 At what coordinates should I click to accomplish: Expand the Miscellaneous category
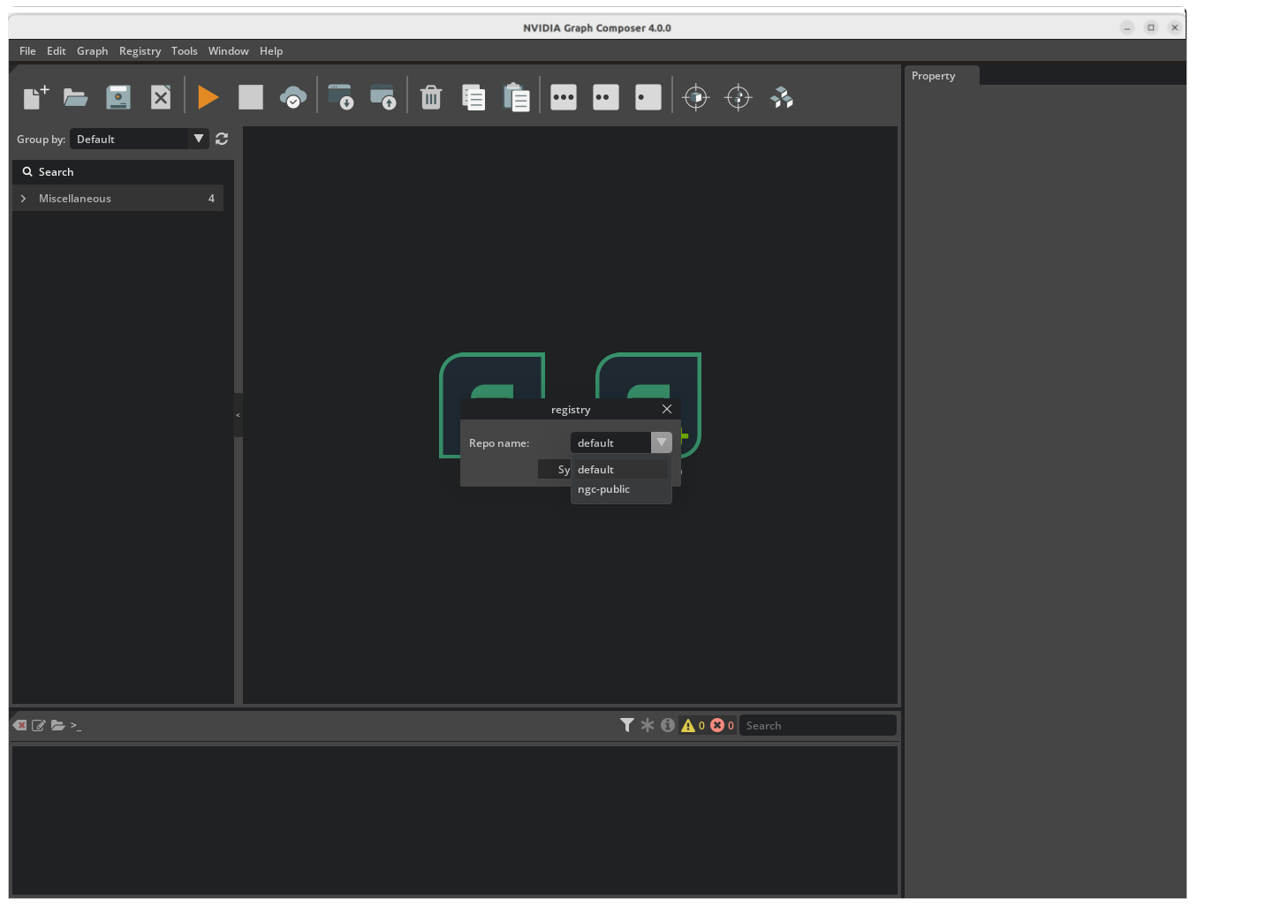tap(23, 198)
